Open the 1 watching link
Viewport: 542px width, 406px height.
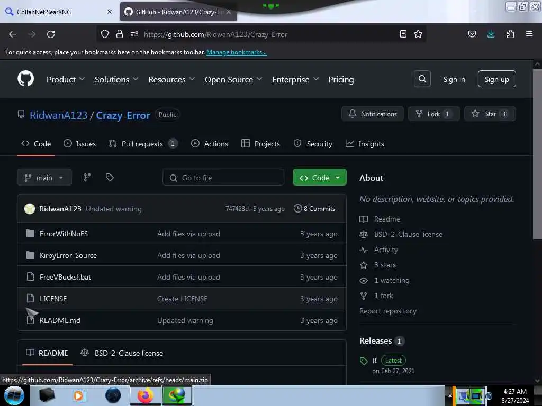392,280
